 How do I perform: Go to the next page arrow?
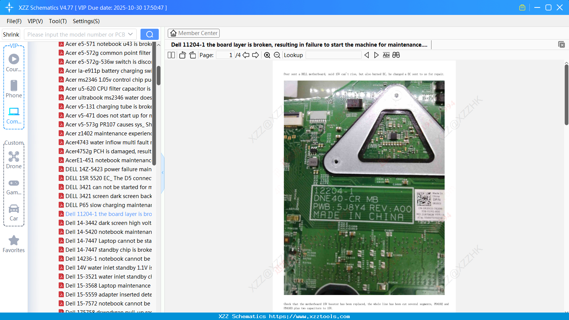pos(256,55)
